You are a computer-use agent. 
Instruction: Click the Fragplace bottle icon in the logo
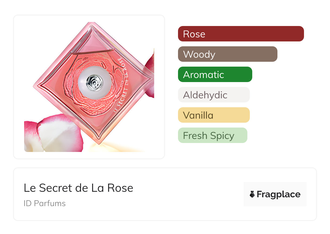252,194
